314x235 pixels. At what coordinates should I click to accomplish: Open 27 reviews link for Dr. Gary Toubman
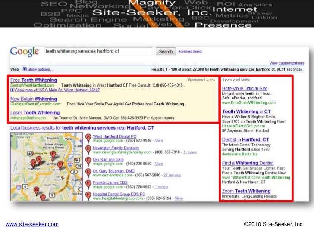click(x=172, y=175)
